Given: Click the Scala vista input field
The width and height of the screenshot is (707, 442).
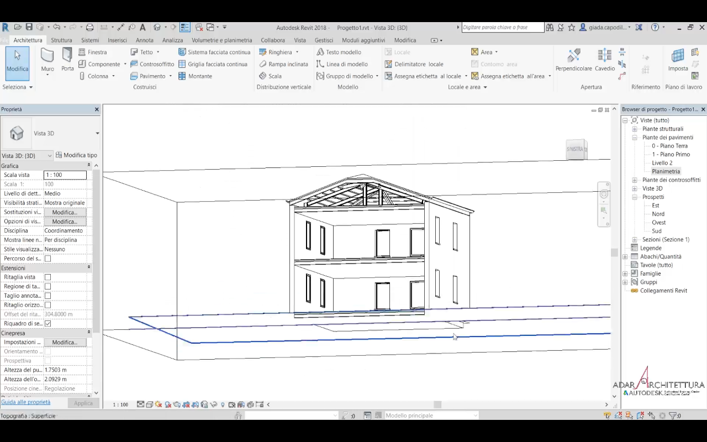Looking at the screenshot, I should coord(65,175).
